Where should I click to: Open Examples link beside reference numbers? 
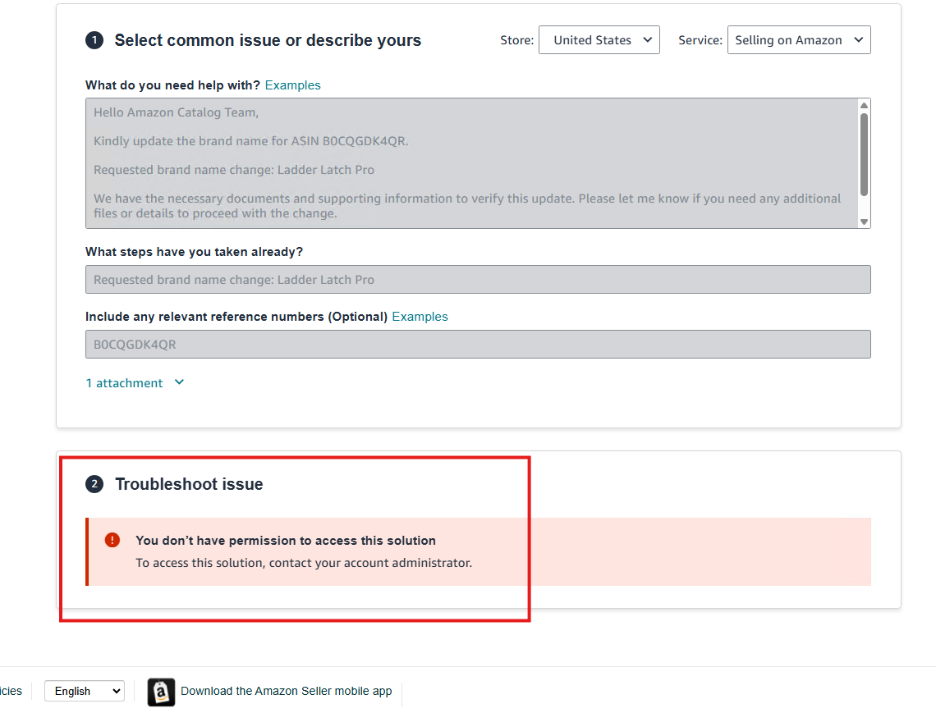420,317
